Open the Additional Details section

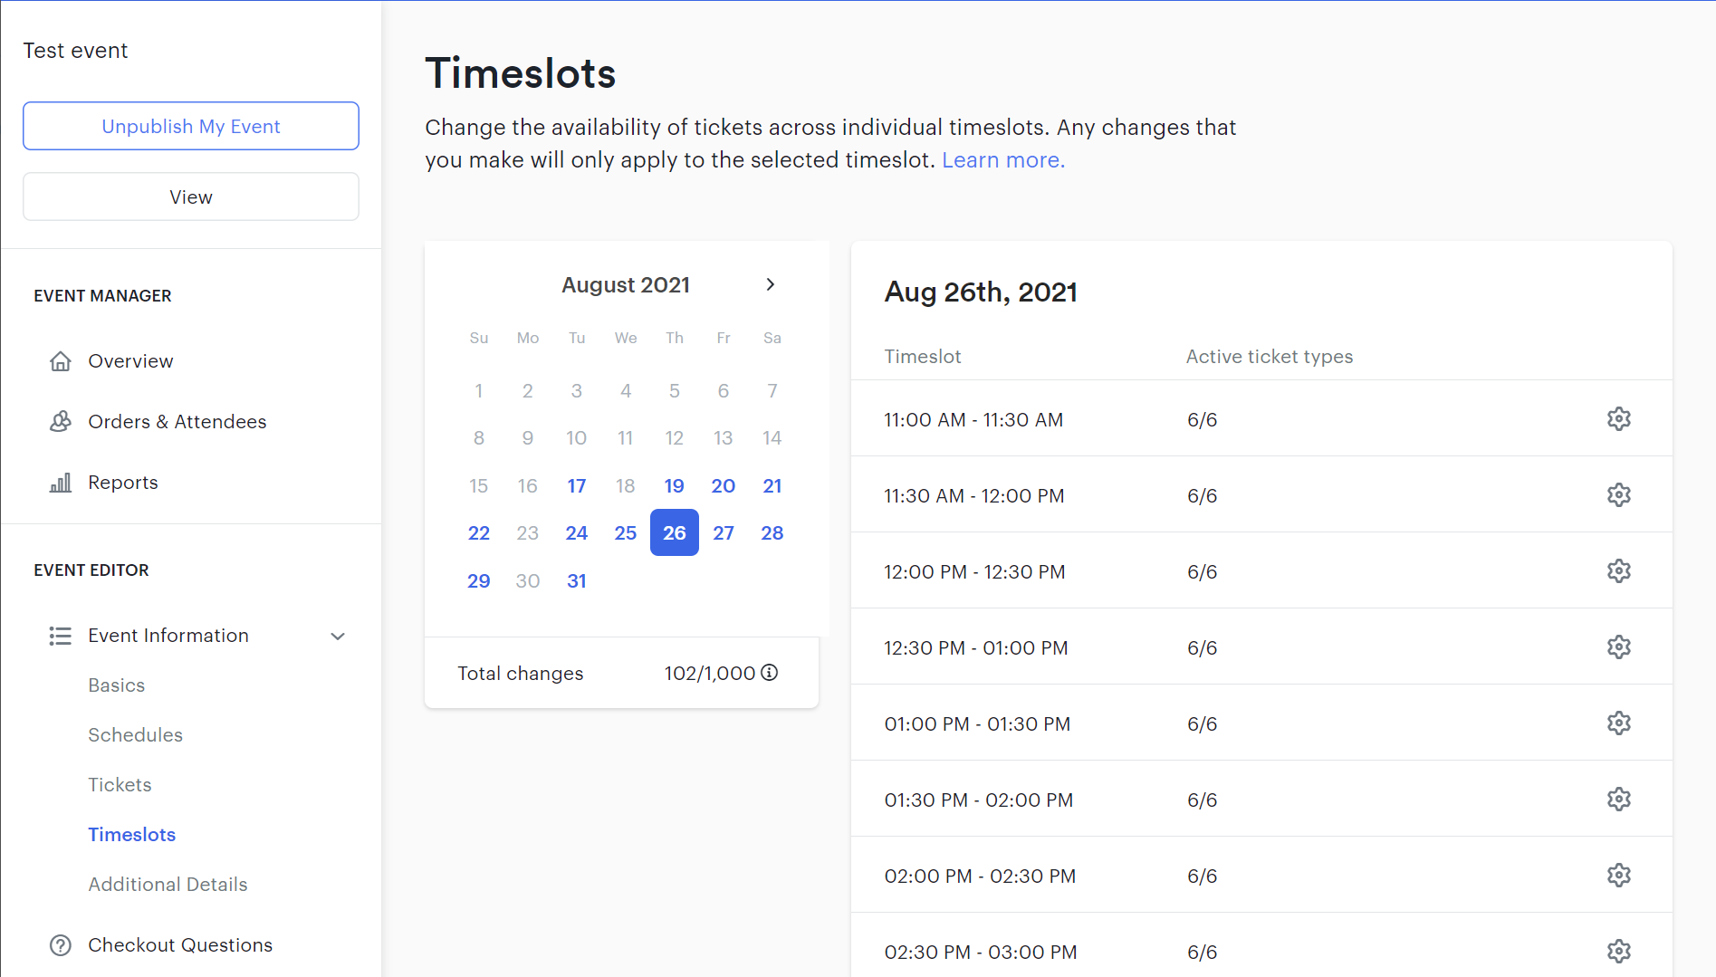(x=168, y=884)
